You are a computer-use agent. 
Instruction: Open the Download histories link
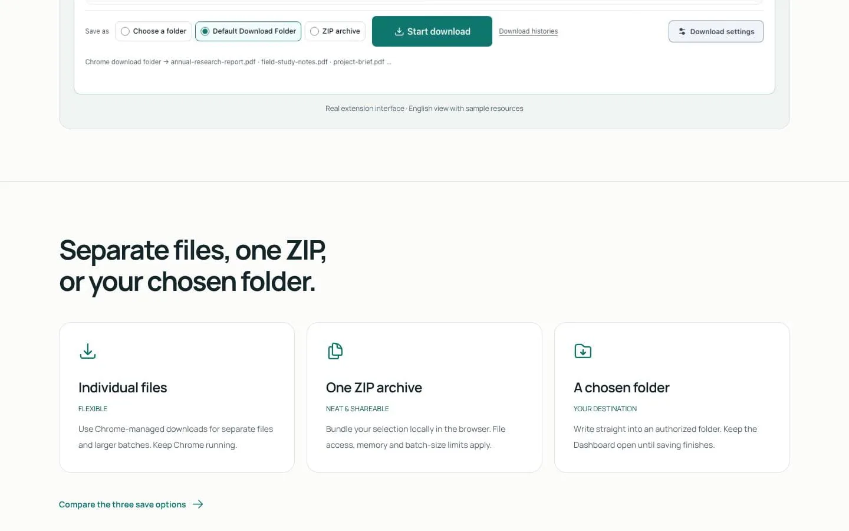[x=528, y=31]
